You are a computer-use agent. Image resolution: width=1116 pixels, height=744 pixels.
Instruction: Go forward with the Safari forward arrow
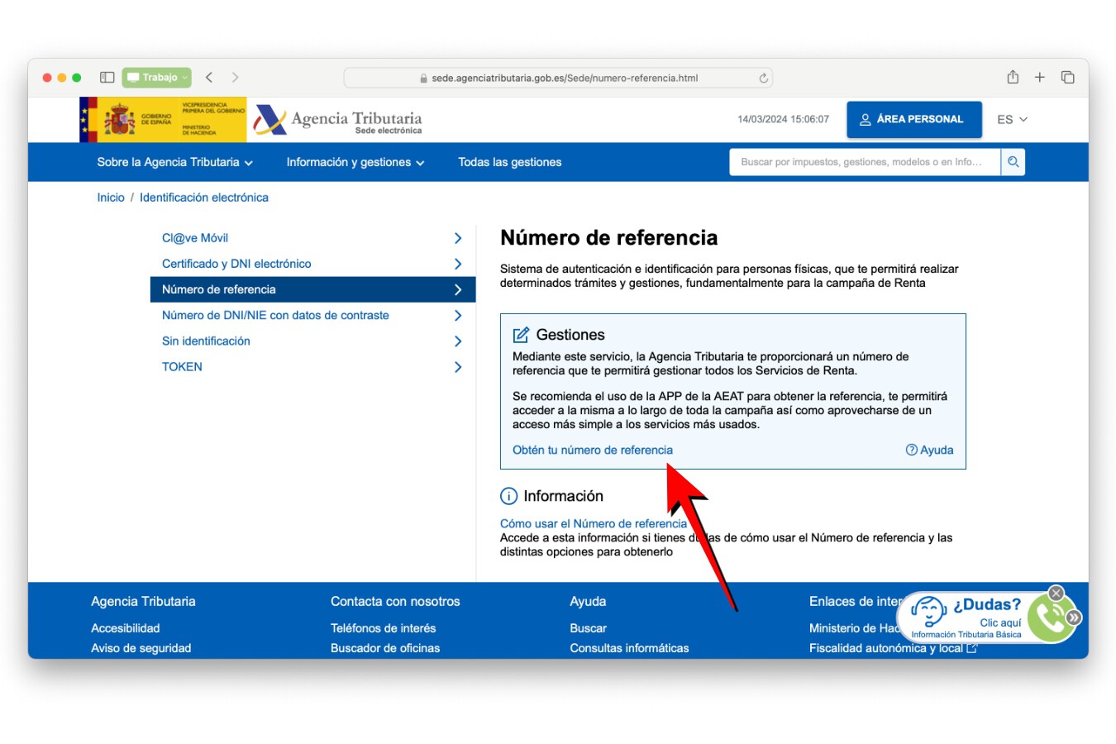tap(235, 78)
